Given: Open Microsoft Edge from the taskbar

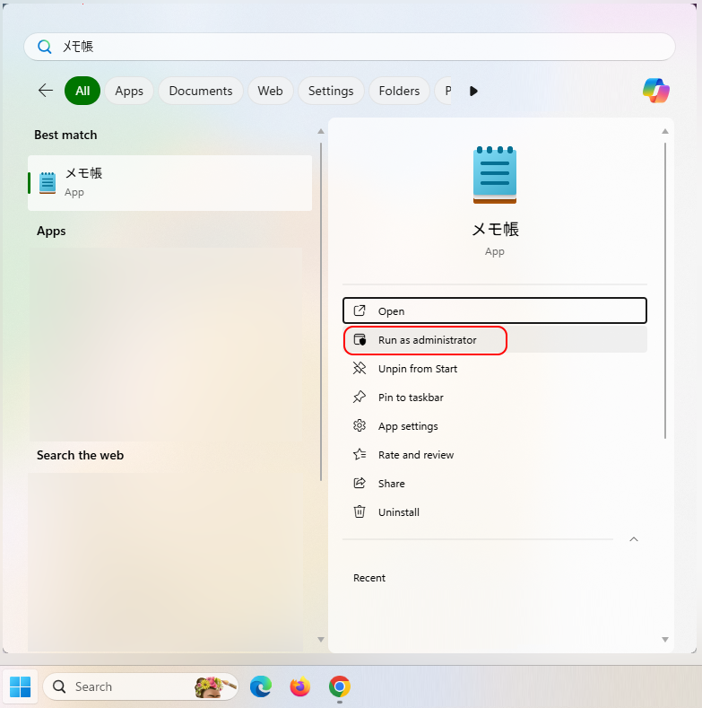Looking at the screenshot, I should click(x=261, y=686).
